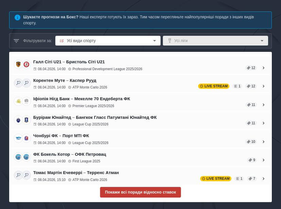Open Іфіопія Нігд Банк match link
This screenshot has height=209, width=281.
coord(82,99)
